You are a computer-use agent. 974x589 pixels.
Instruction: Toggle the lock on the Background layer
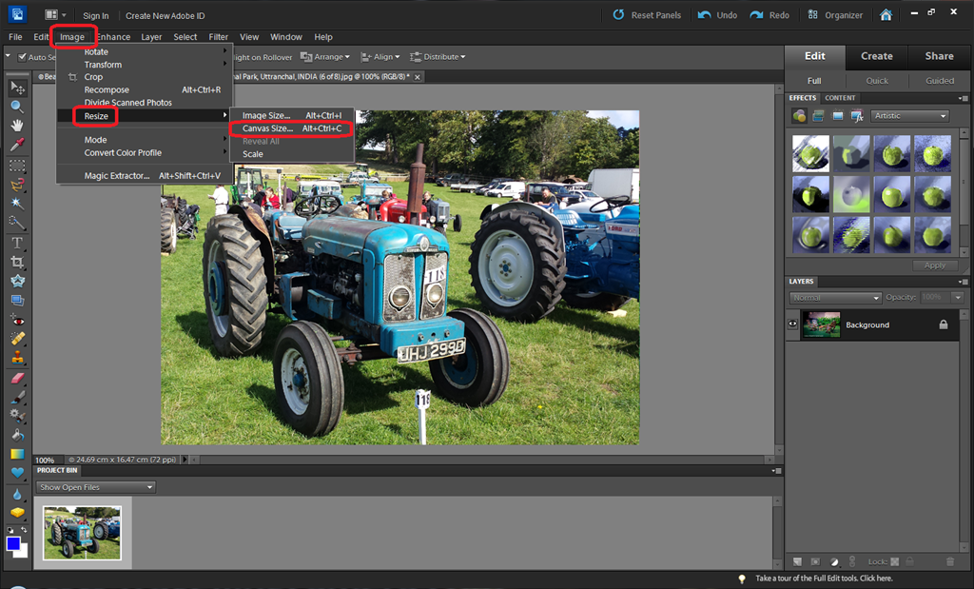click(x=943, y=324)
